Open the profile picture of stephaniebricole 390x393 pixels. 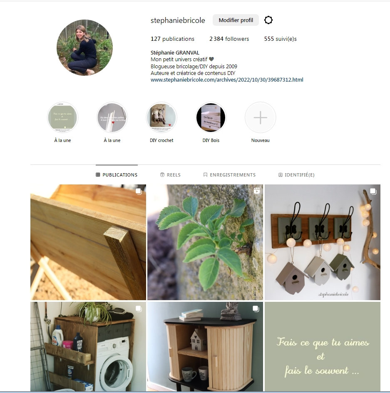(x=85, y=47)
